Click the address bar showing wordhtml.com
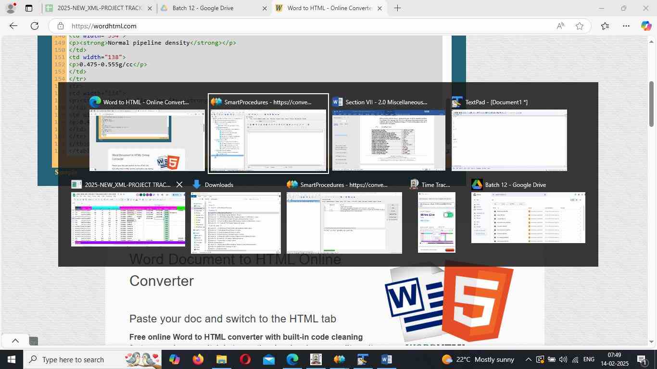Screen dimensions: 657x369 pos(308,26)
